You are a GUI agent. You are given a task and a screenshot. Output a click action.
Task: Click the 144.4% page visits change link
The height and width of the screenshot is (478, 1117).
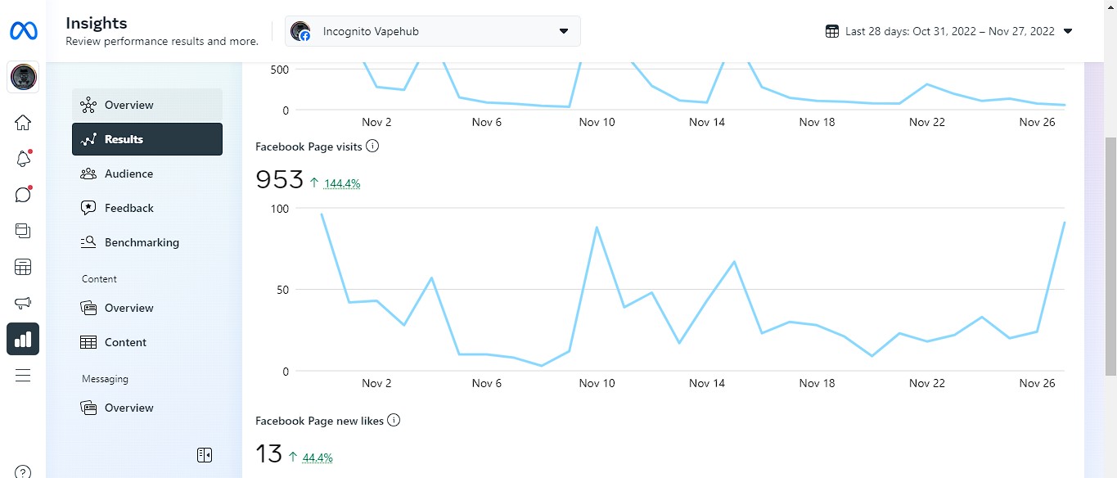[x=342, y=183]
